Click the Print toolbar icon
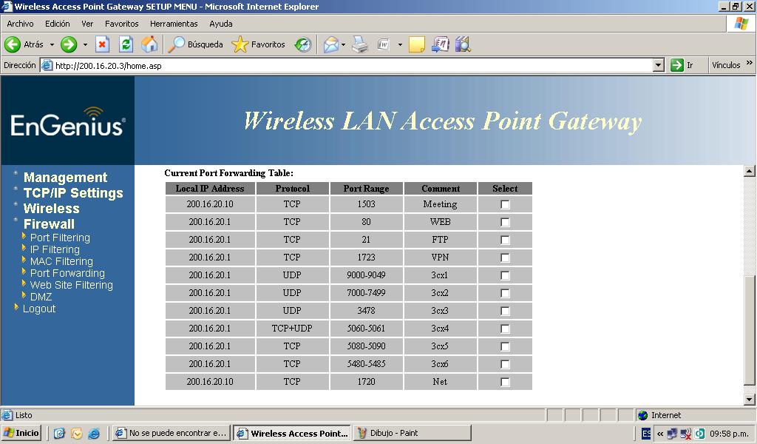 [x=359, y=45]
